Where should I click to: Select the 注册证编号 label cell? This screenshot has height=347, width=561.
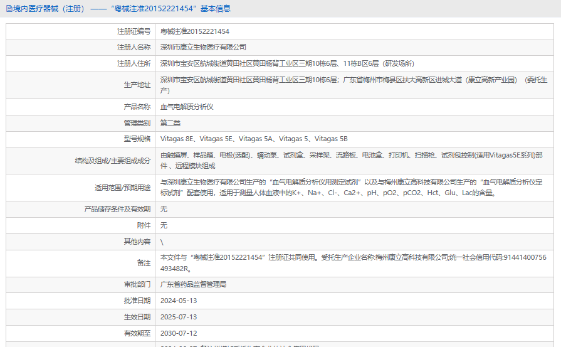click(134, 31)
